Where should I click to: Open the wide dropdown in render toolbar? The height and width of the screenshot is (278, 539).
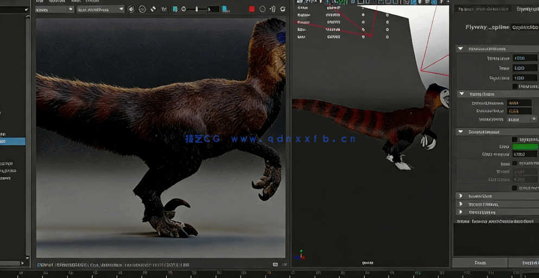(x=100, y=9)
